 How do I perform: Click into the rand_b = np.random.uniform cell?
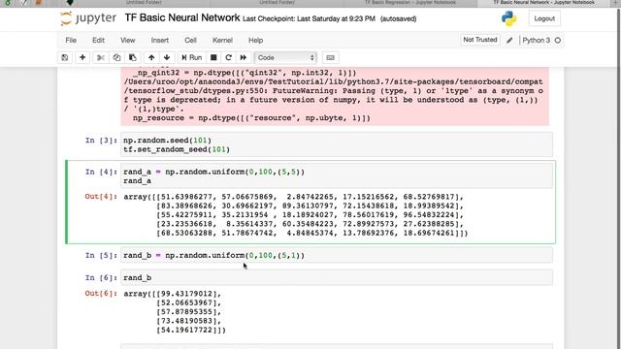(x=337, y=255)
